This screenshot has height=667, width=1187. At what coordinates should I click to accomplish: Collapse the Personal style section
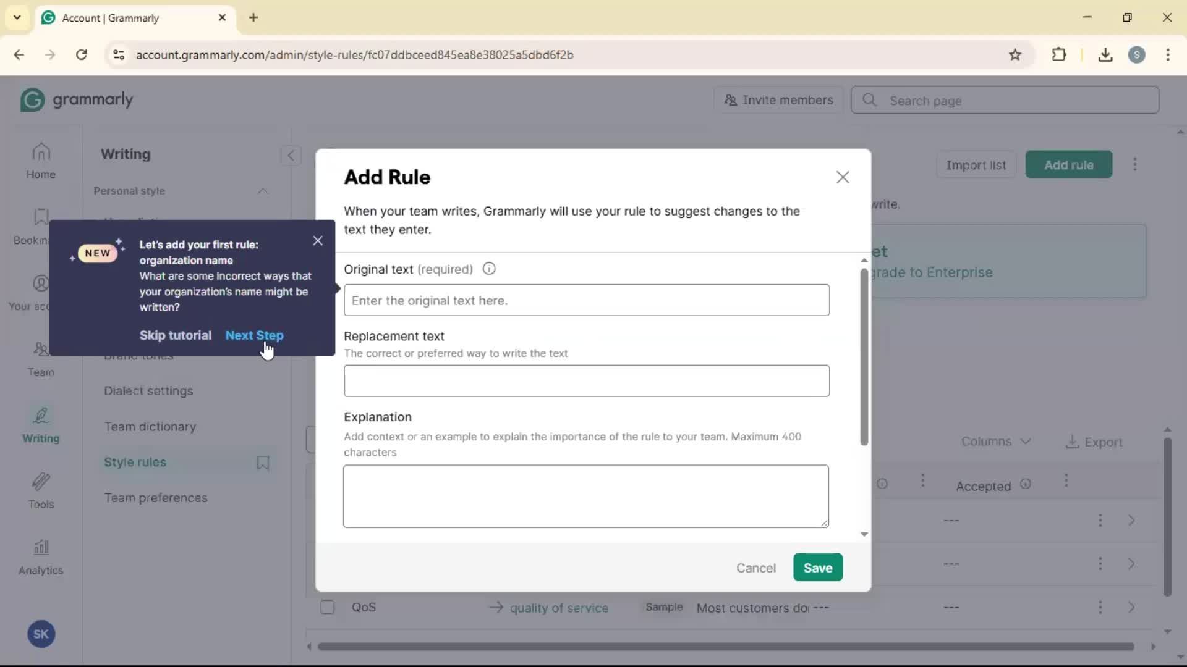(x=263, y=191)
